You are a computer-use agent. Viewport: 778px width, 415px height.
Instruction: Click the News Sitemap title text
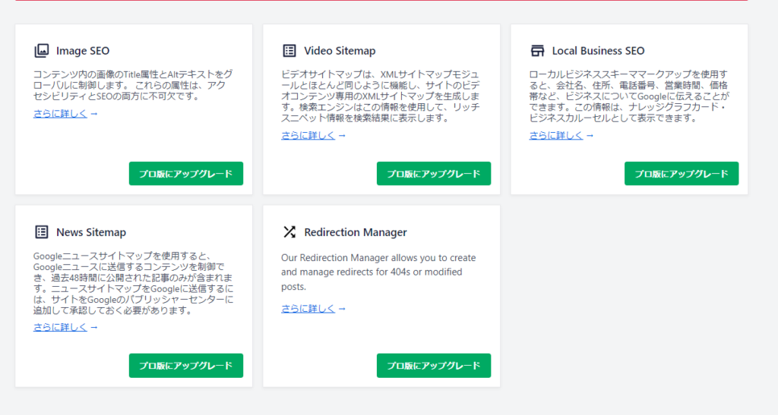coord(91,232)
